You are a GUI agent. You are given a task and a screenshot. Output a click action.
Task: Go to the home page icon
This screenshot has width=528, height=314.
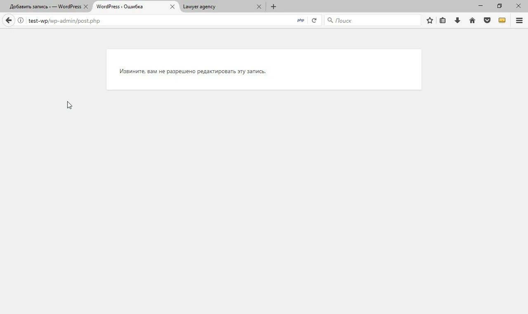pyautogui.click(x=472, y=20)
